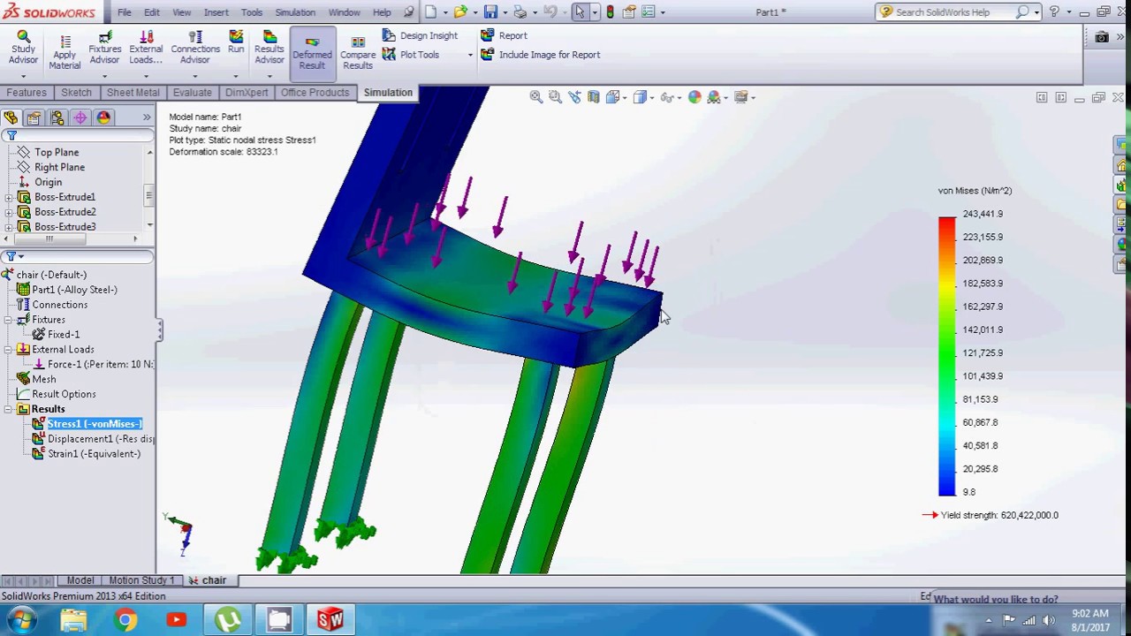Screen dimensions: 1131x636
Task: Open the Windows Start menu
Action: (x=21, y=620)
